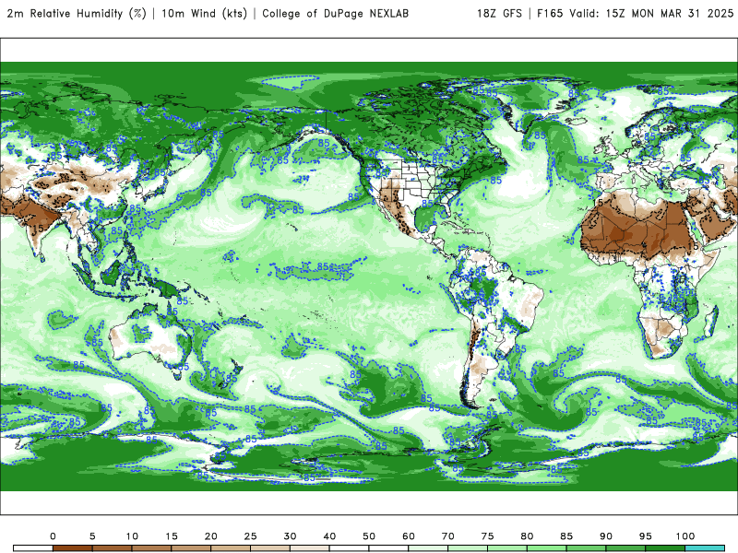Viewport: 738px width, 553px height.
Task: Click the "15Z MON MAR 31 2025" valid time
Action: click(x=670, y=14)
